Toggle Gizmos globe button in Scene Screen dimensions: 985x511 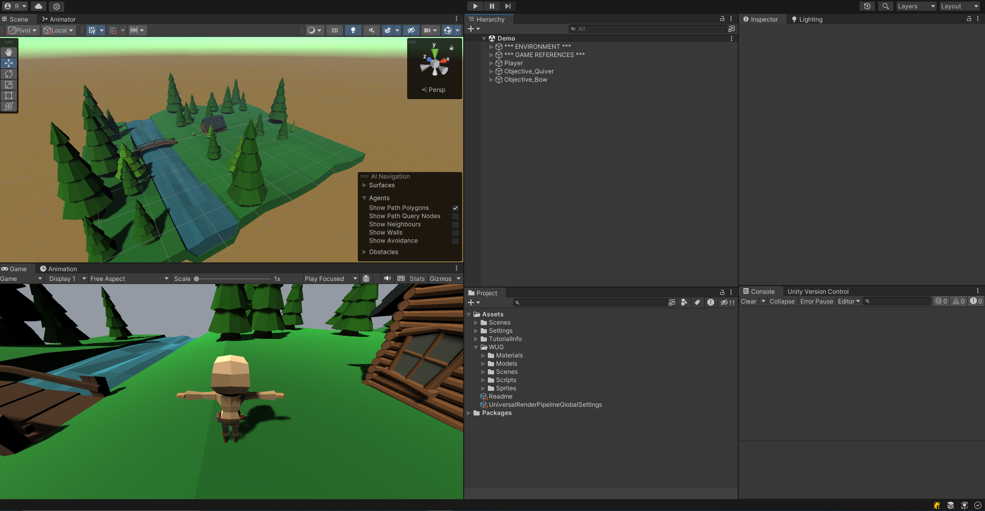click(448, 30)
